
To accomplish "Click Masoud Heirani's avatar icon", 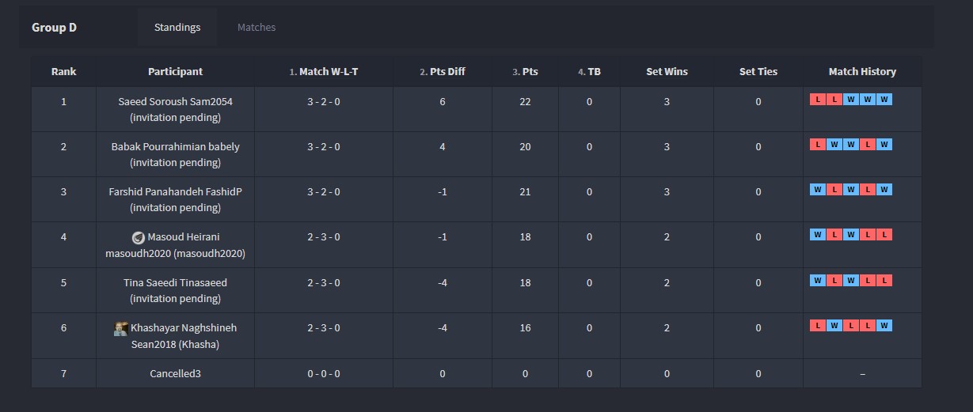I will (138, 237).
